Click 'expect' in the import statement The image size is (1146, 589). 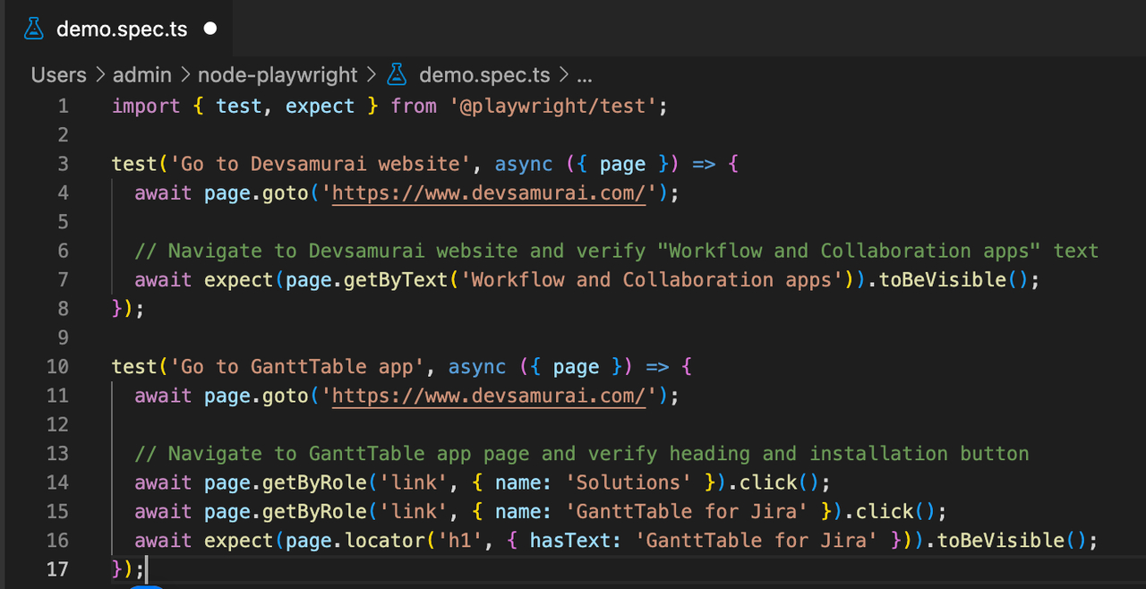321,107
